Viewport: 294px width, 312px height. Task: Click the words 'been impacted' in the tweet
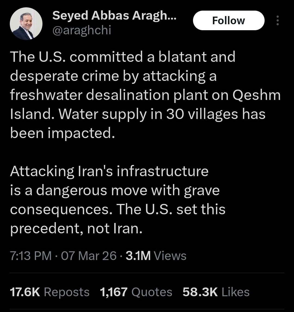click(61, 133)
